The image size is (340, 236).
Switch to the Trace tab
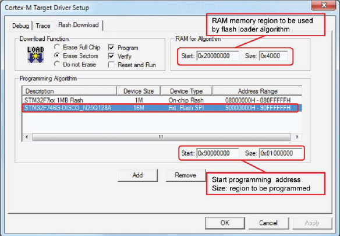click(43, 26)
